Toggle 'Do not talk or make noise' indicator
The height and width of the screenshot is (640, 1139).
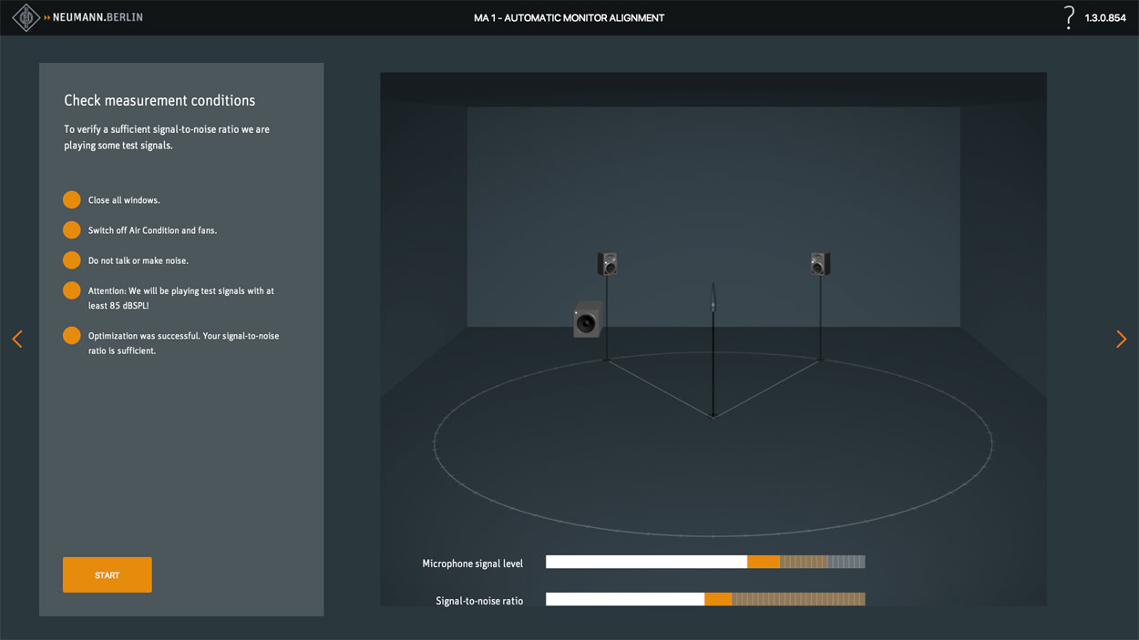pyautogui.click(x=72, y=260)
